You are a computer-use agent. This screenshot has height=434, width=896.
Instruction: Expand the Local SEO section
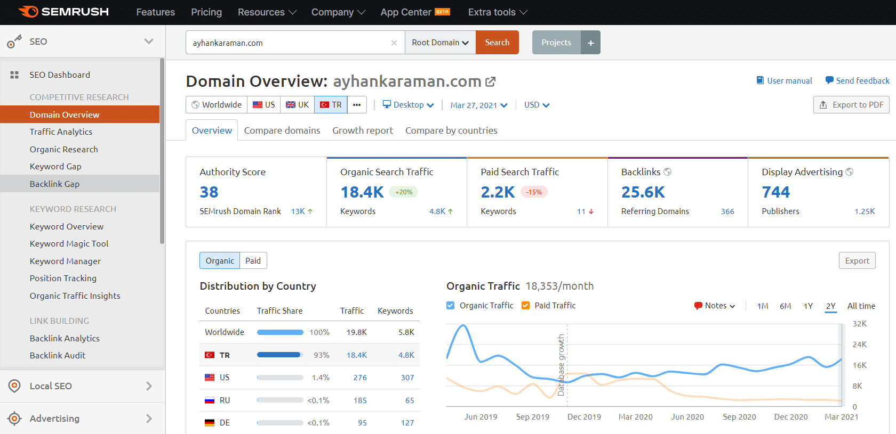pyautogui.click(x=149, y=386)
